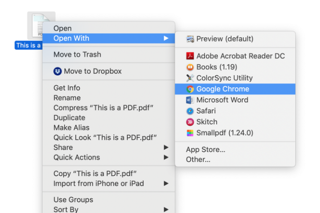The image size is (320, 213).
Task: Open with Microsoft Word
Action: coord(235,100)
